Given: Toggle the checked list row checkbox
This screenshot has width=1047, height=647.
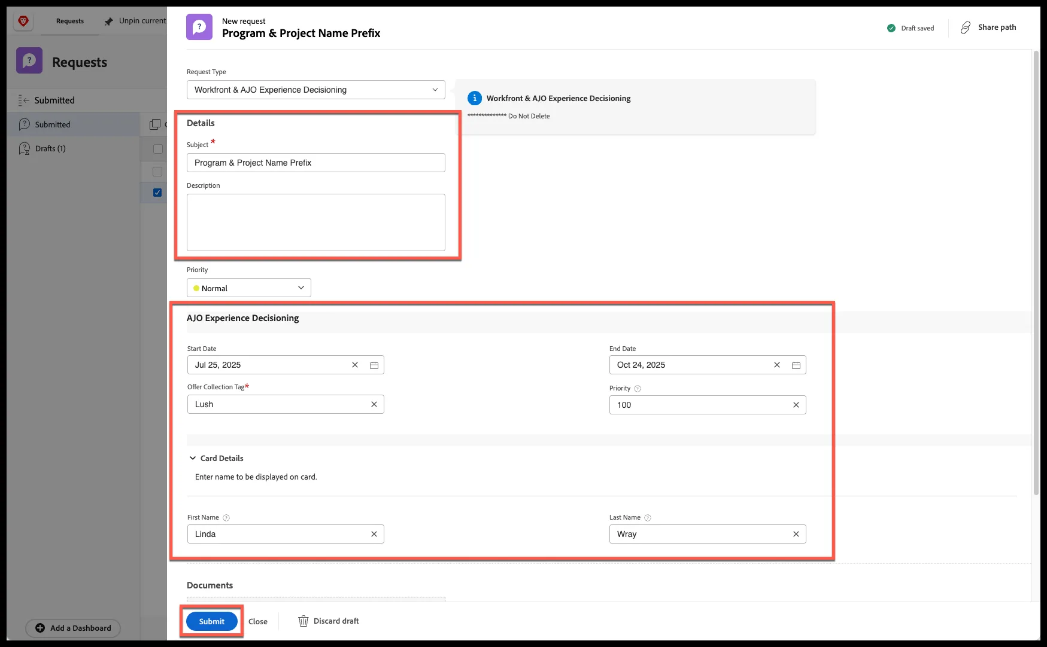Looking at the screenshot, I should pos(157,193).
